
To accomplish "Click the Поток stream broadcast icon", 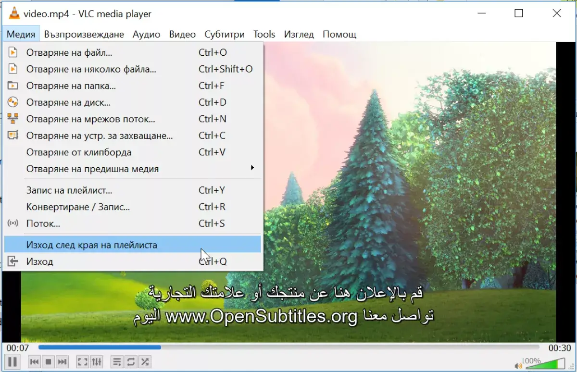I will [13, 223].
